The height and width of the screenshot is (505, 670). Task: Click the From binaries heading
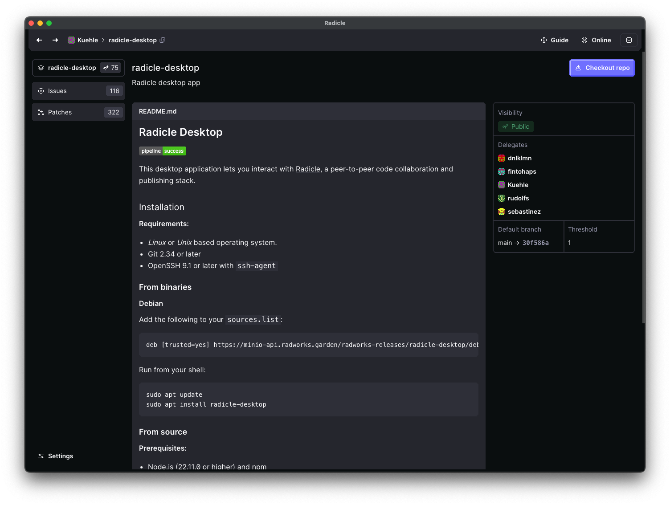click(x=165, y=287)
